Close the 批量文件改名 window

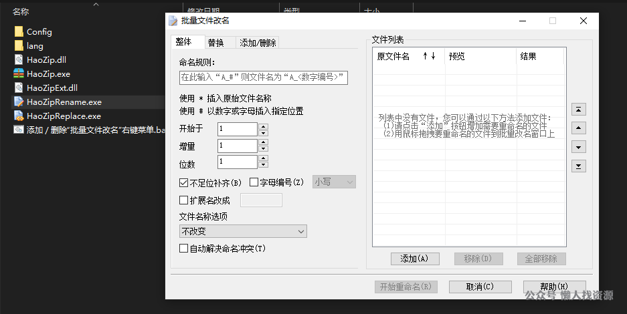(584, 21)
